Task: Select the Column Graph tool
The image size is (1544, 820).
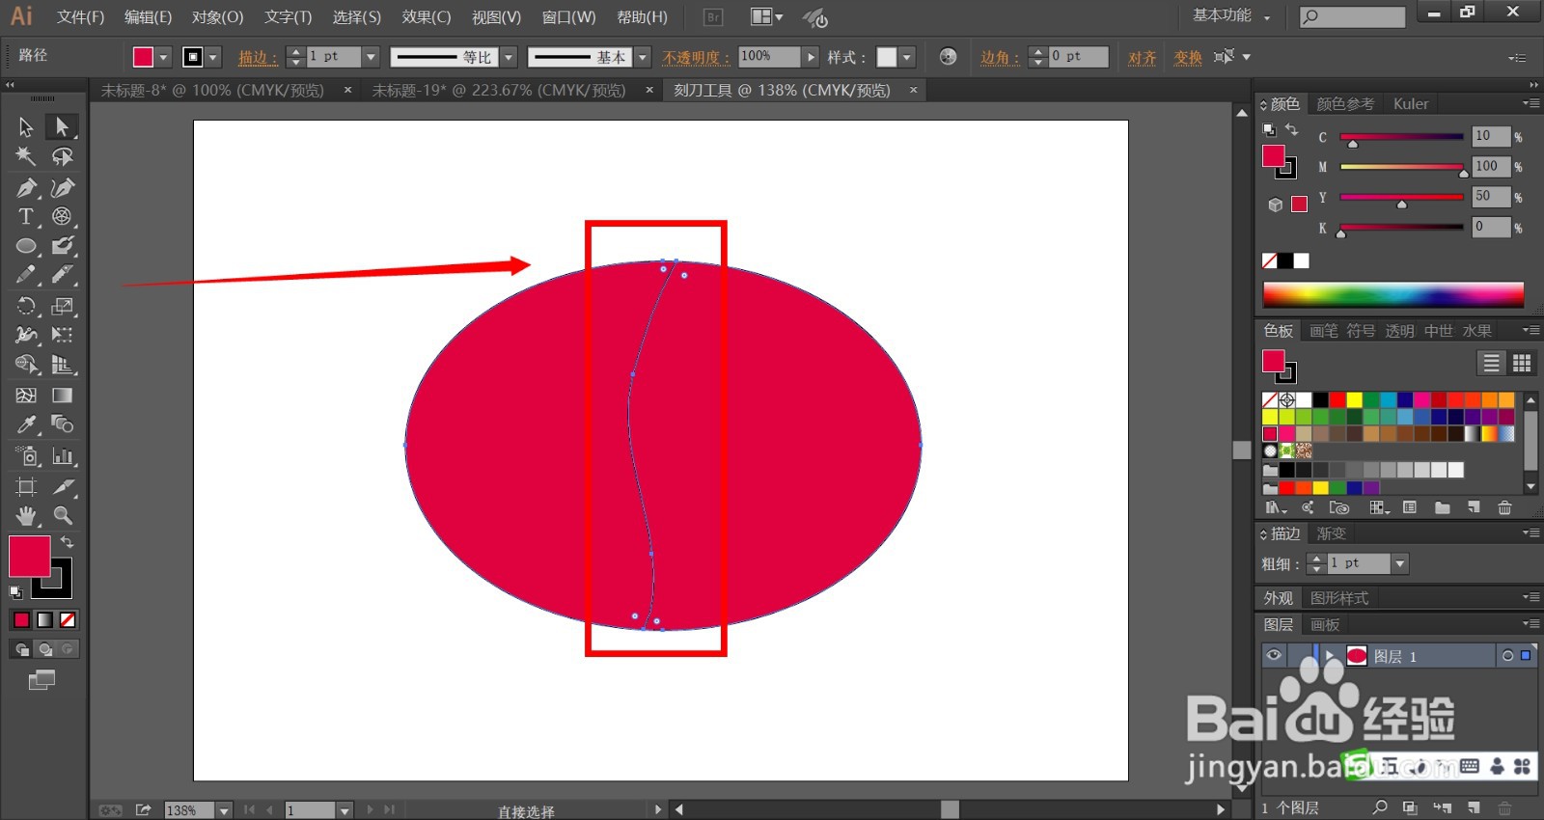Action: click(63, 455)
